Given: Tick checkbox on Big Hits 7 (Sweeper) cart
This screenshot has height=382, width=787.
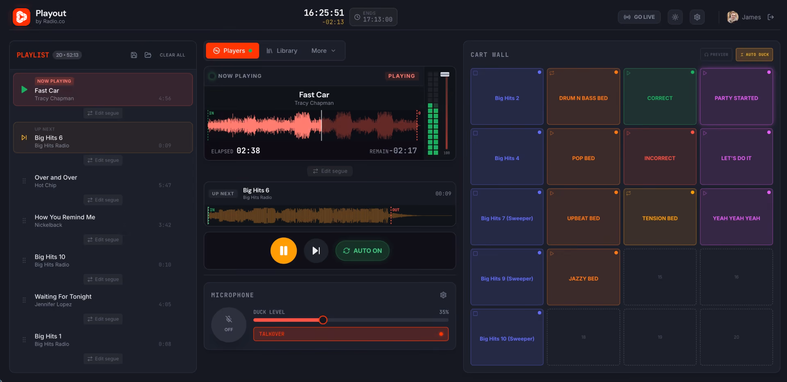Looking at the screenshot, I should 475,193.
